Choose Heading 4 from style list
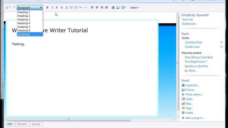 30,23
